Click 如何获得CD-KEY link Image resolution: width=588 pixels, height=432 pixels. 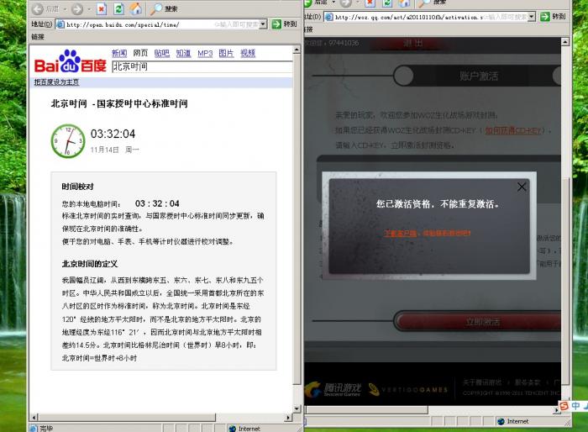pyautogui.click(x=513, y=130)
